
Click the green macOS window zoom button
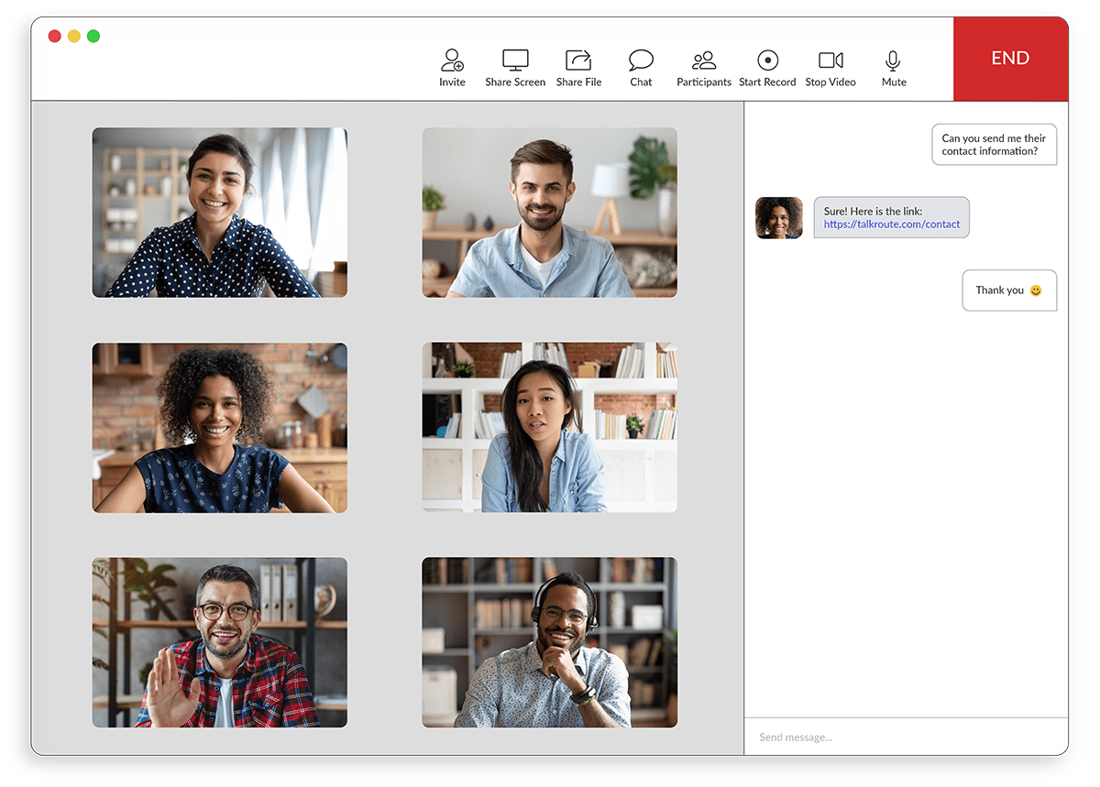tap(93, 36)
